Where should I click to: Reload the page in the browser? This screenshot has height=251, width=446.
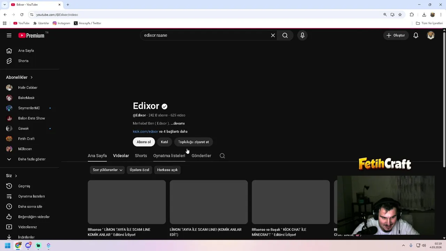(x=22, y=15)
